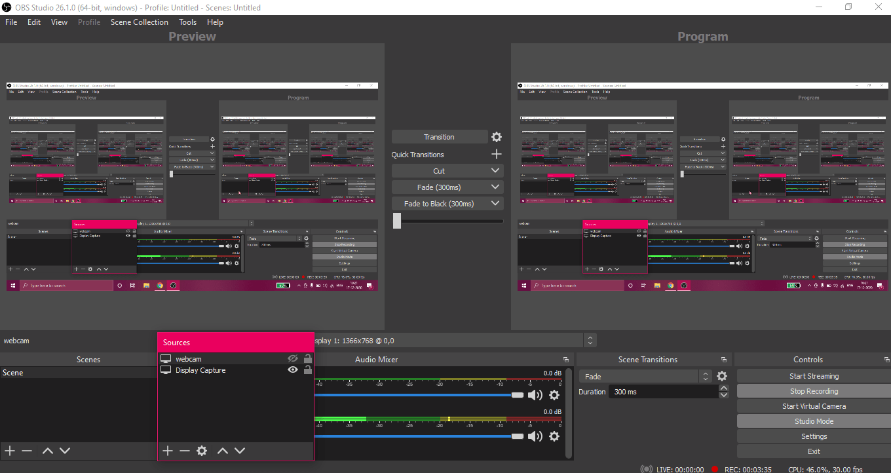Hide the Display Capture source
The image size is (891, 473).
click(293, 370)
